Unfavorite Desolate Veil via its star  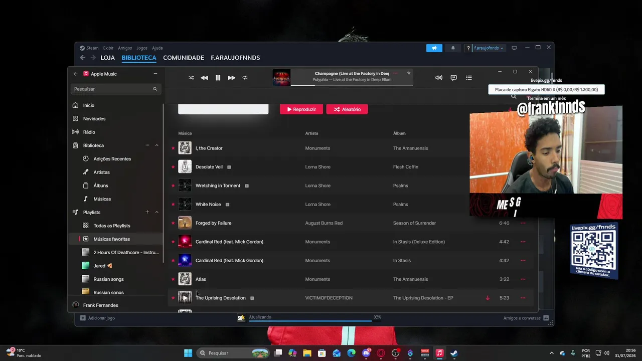173,167
